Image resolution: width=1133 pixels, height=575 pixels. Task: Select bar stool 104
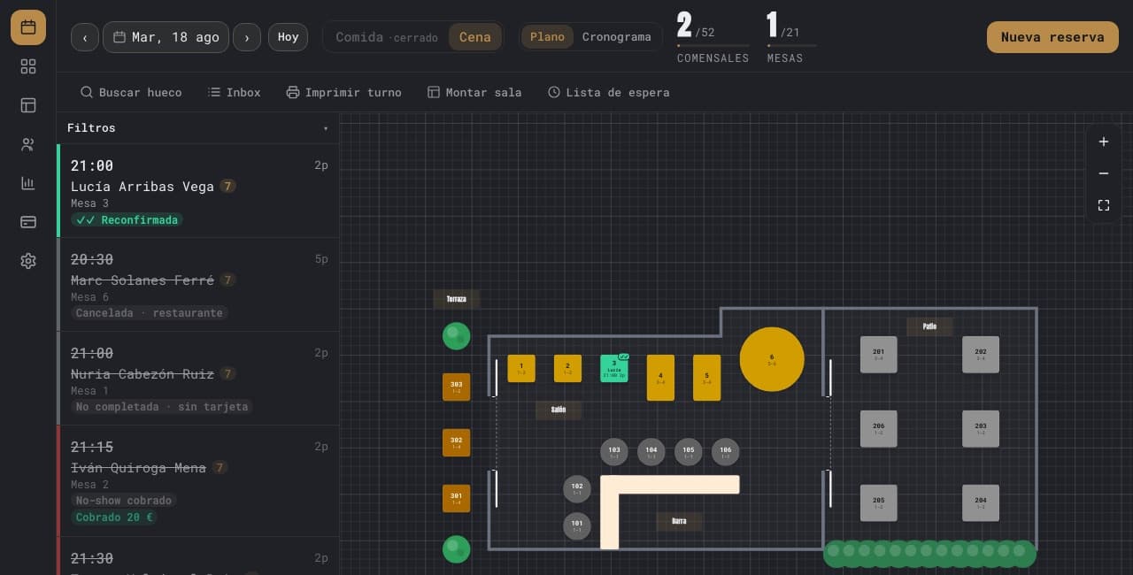651,452
